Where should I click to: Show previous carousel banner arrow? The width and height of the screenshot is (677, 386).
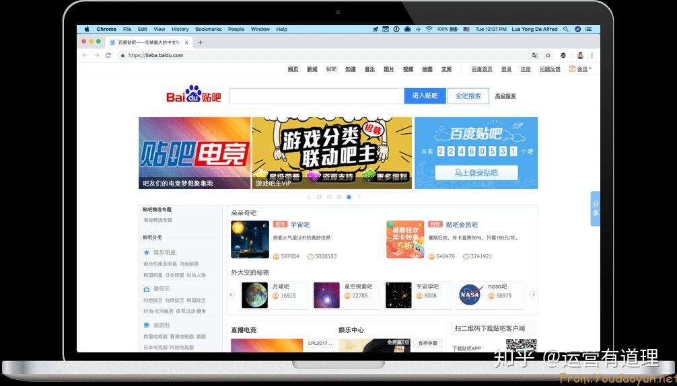(x=308, y=197)
